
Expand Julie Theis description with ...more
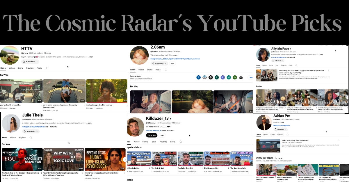tap(89, 123)
